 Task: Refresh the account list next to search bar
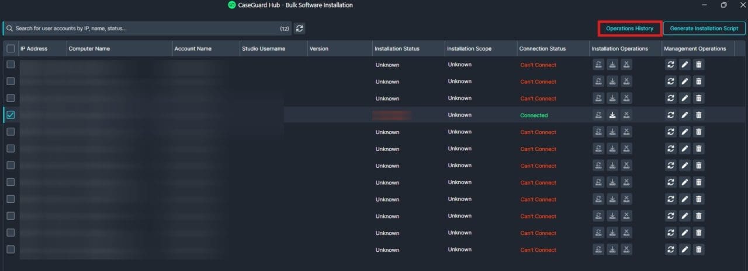pos(299,28)
